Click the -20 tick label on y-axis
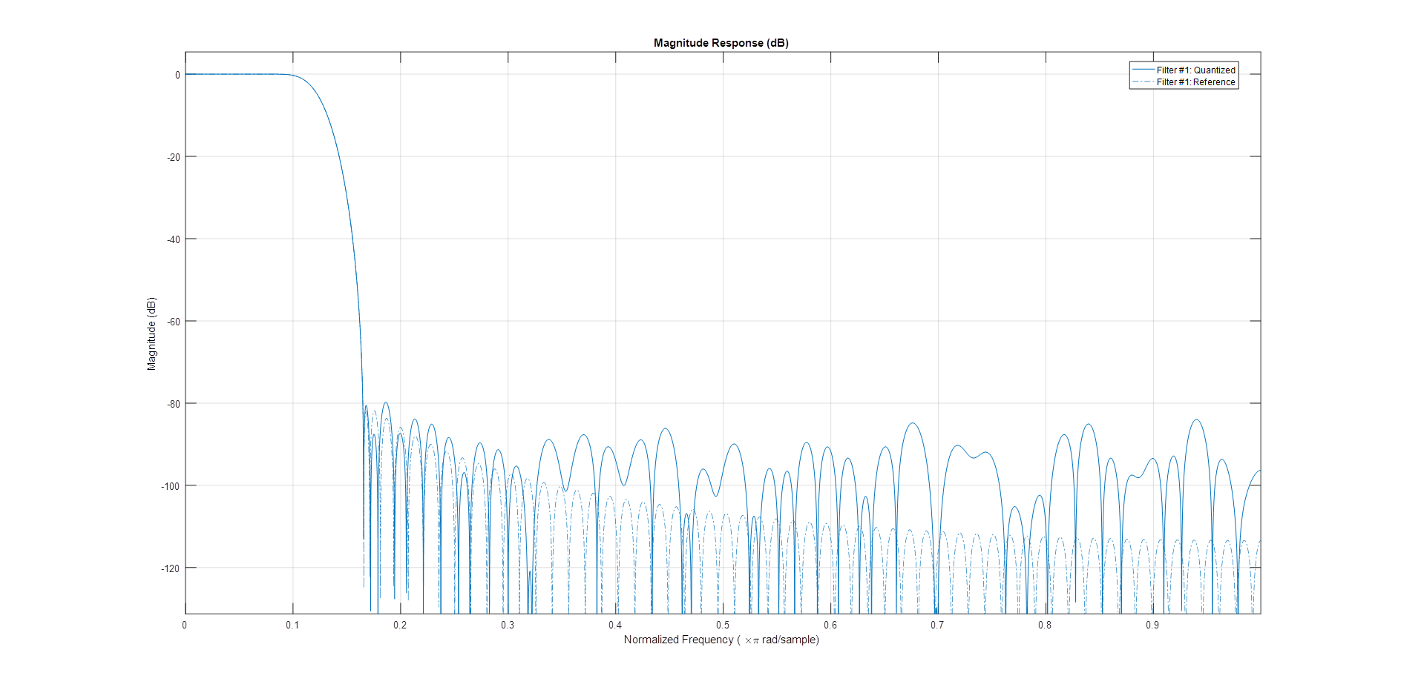This screenshot has width=1424, height=690. [x=174, y=157]
